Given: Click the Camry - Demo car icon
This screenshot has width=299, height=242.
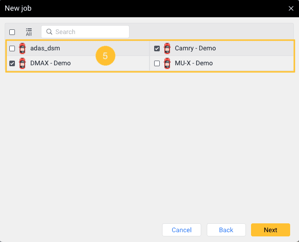Looking at the screenshot, I should 167,48.
